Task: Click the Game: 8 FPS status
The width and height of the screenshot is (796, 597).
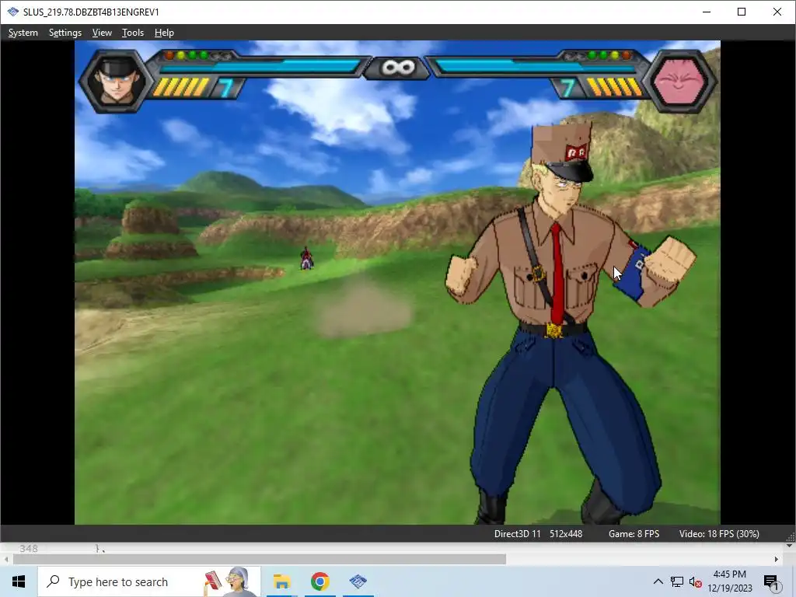Action: (x=634, y=533)
